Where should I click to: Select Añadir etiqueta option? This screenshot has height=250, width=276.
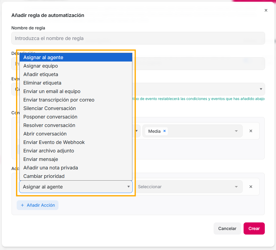click(x=41, y=74)
